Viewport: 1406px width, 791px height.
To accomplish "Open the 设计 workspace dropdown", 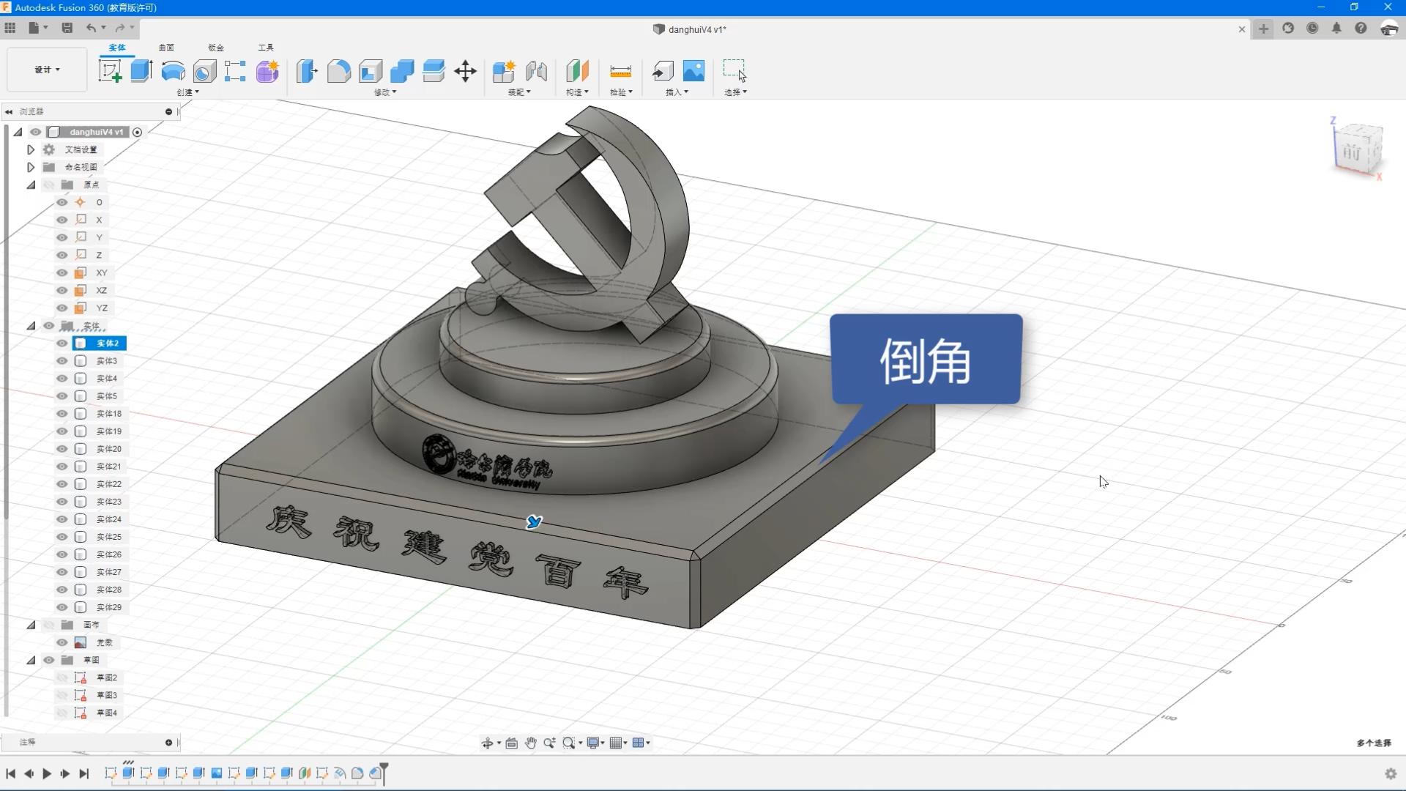I will 47,70.
